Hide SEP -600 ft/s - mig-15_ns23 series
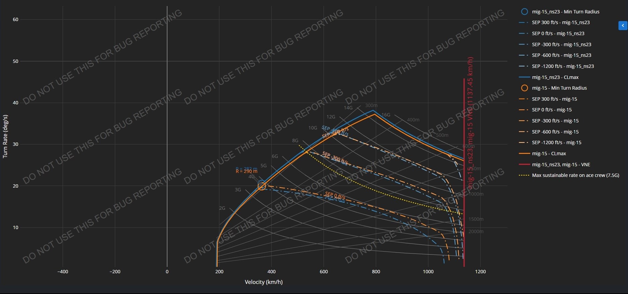Screen dimensions: 628x294 (561, 55)
